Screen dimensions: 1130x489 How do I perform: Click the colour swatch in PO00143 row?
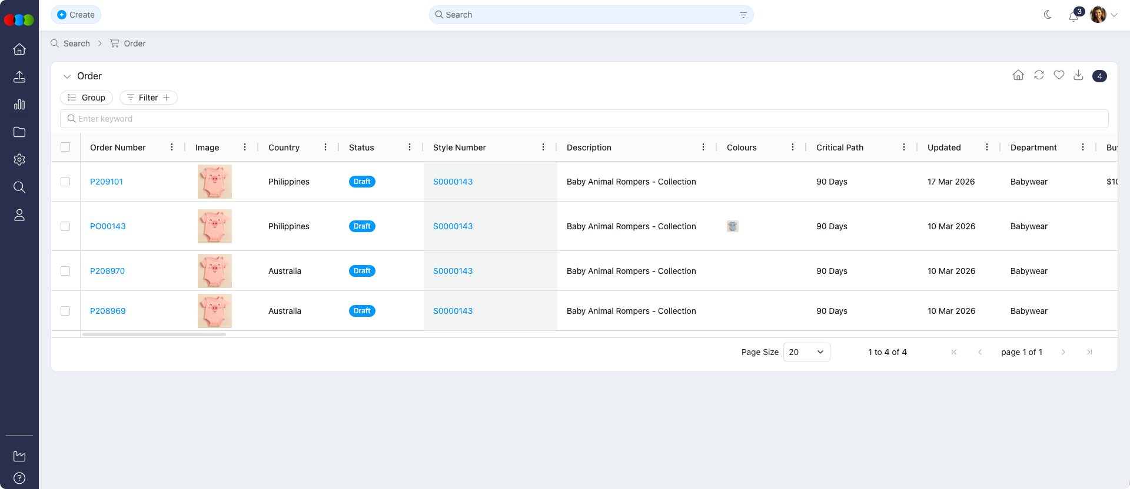tap(732, 226)
